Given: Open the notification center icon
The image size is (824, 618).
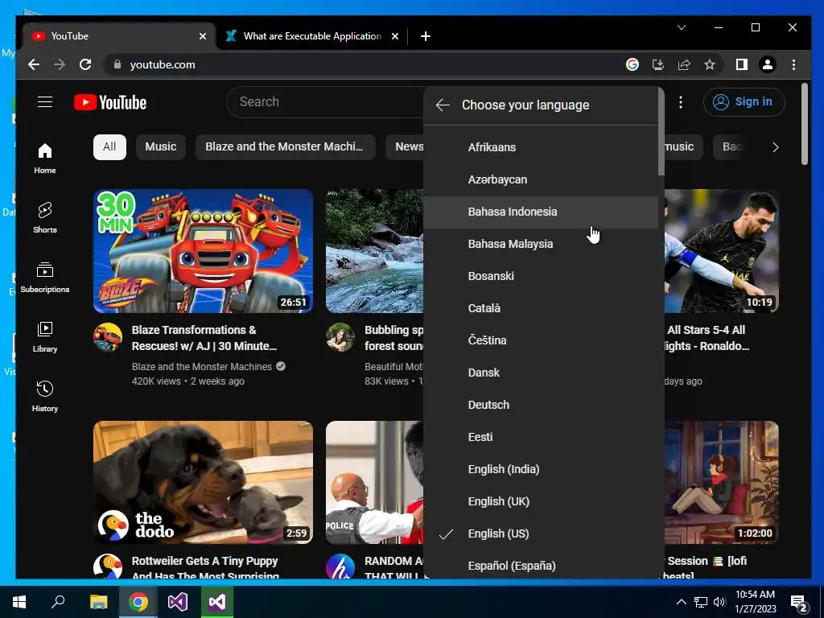Looking at the screenshot, I should tap(799, 604).
